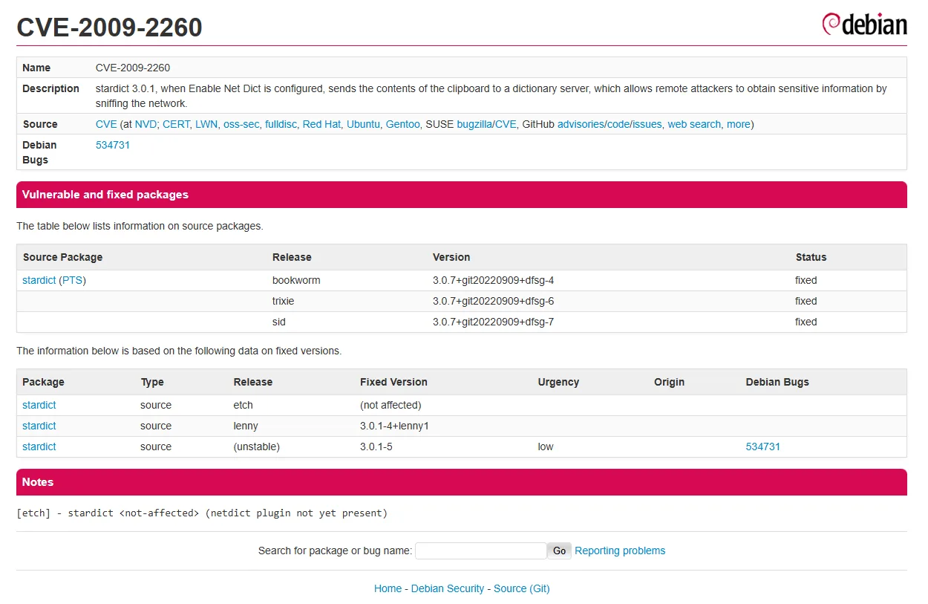This screenshot has width=928, height=604.
Task: Open the Reporting problems link
Action: (620, 551)
